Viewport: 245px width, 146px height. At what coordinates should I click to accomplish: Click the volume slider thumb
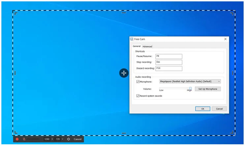point(190,89)
